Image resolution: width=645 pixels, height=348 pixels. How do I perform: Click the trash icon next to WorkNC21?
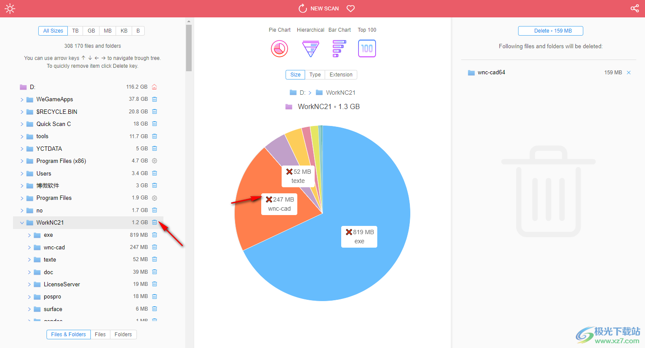pos(154,222)
